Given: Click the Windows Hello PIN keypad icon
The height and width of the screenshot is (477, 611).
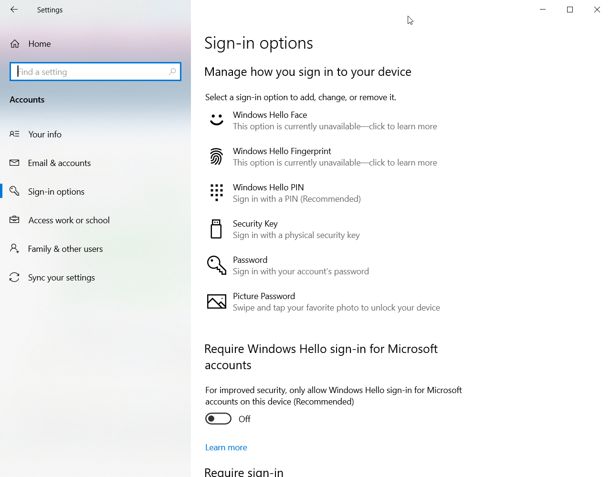Looking at the screenshot, I should point(217,193).
